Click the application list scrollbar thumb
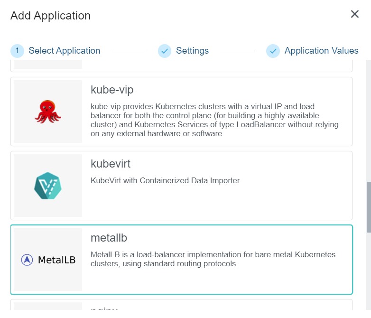Viewport: 371px width, 318px height. (368, 207)
